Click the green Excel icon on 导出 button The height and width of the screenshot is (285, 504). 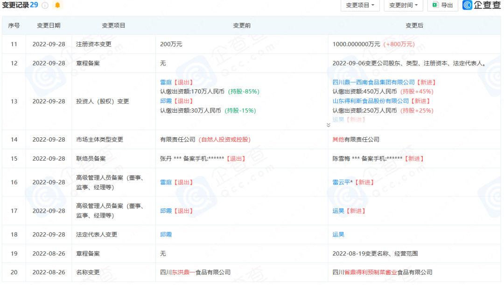click(436, 5)
